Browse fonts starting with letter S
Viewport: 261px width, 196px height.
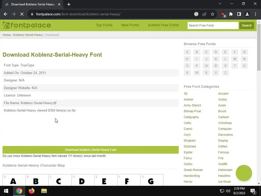pos(225,66)
